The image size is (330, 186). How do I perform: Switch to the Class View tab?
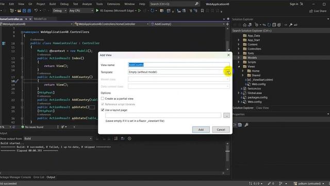pyautogui.click(x=262, y=108)
